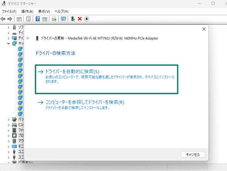Screen dimensions: 227x171
Task: Click the description under ドライバーを自動的に検索
Action: [x=110, y=79]
